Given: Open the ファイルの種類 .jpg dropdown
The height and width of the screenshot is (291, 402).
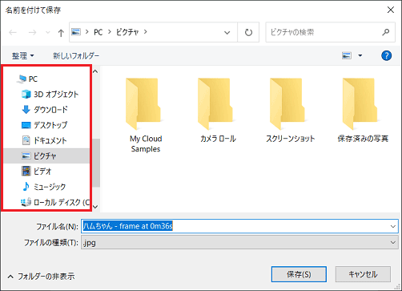Looking at the screenshot, I should 239,242.
